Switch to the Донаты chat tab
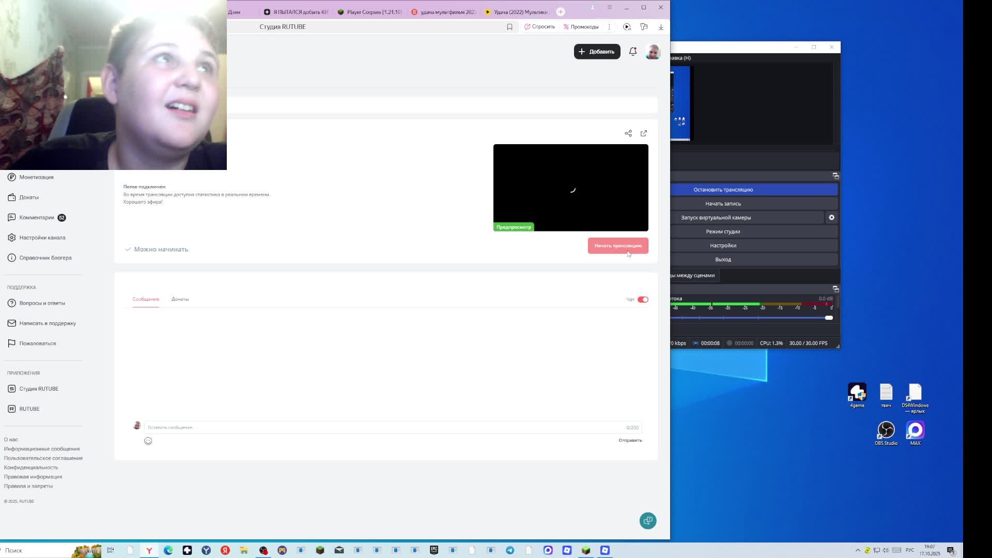Image resolution: width=992 pixels, height=558 pixels. coord(180,299)
